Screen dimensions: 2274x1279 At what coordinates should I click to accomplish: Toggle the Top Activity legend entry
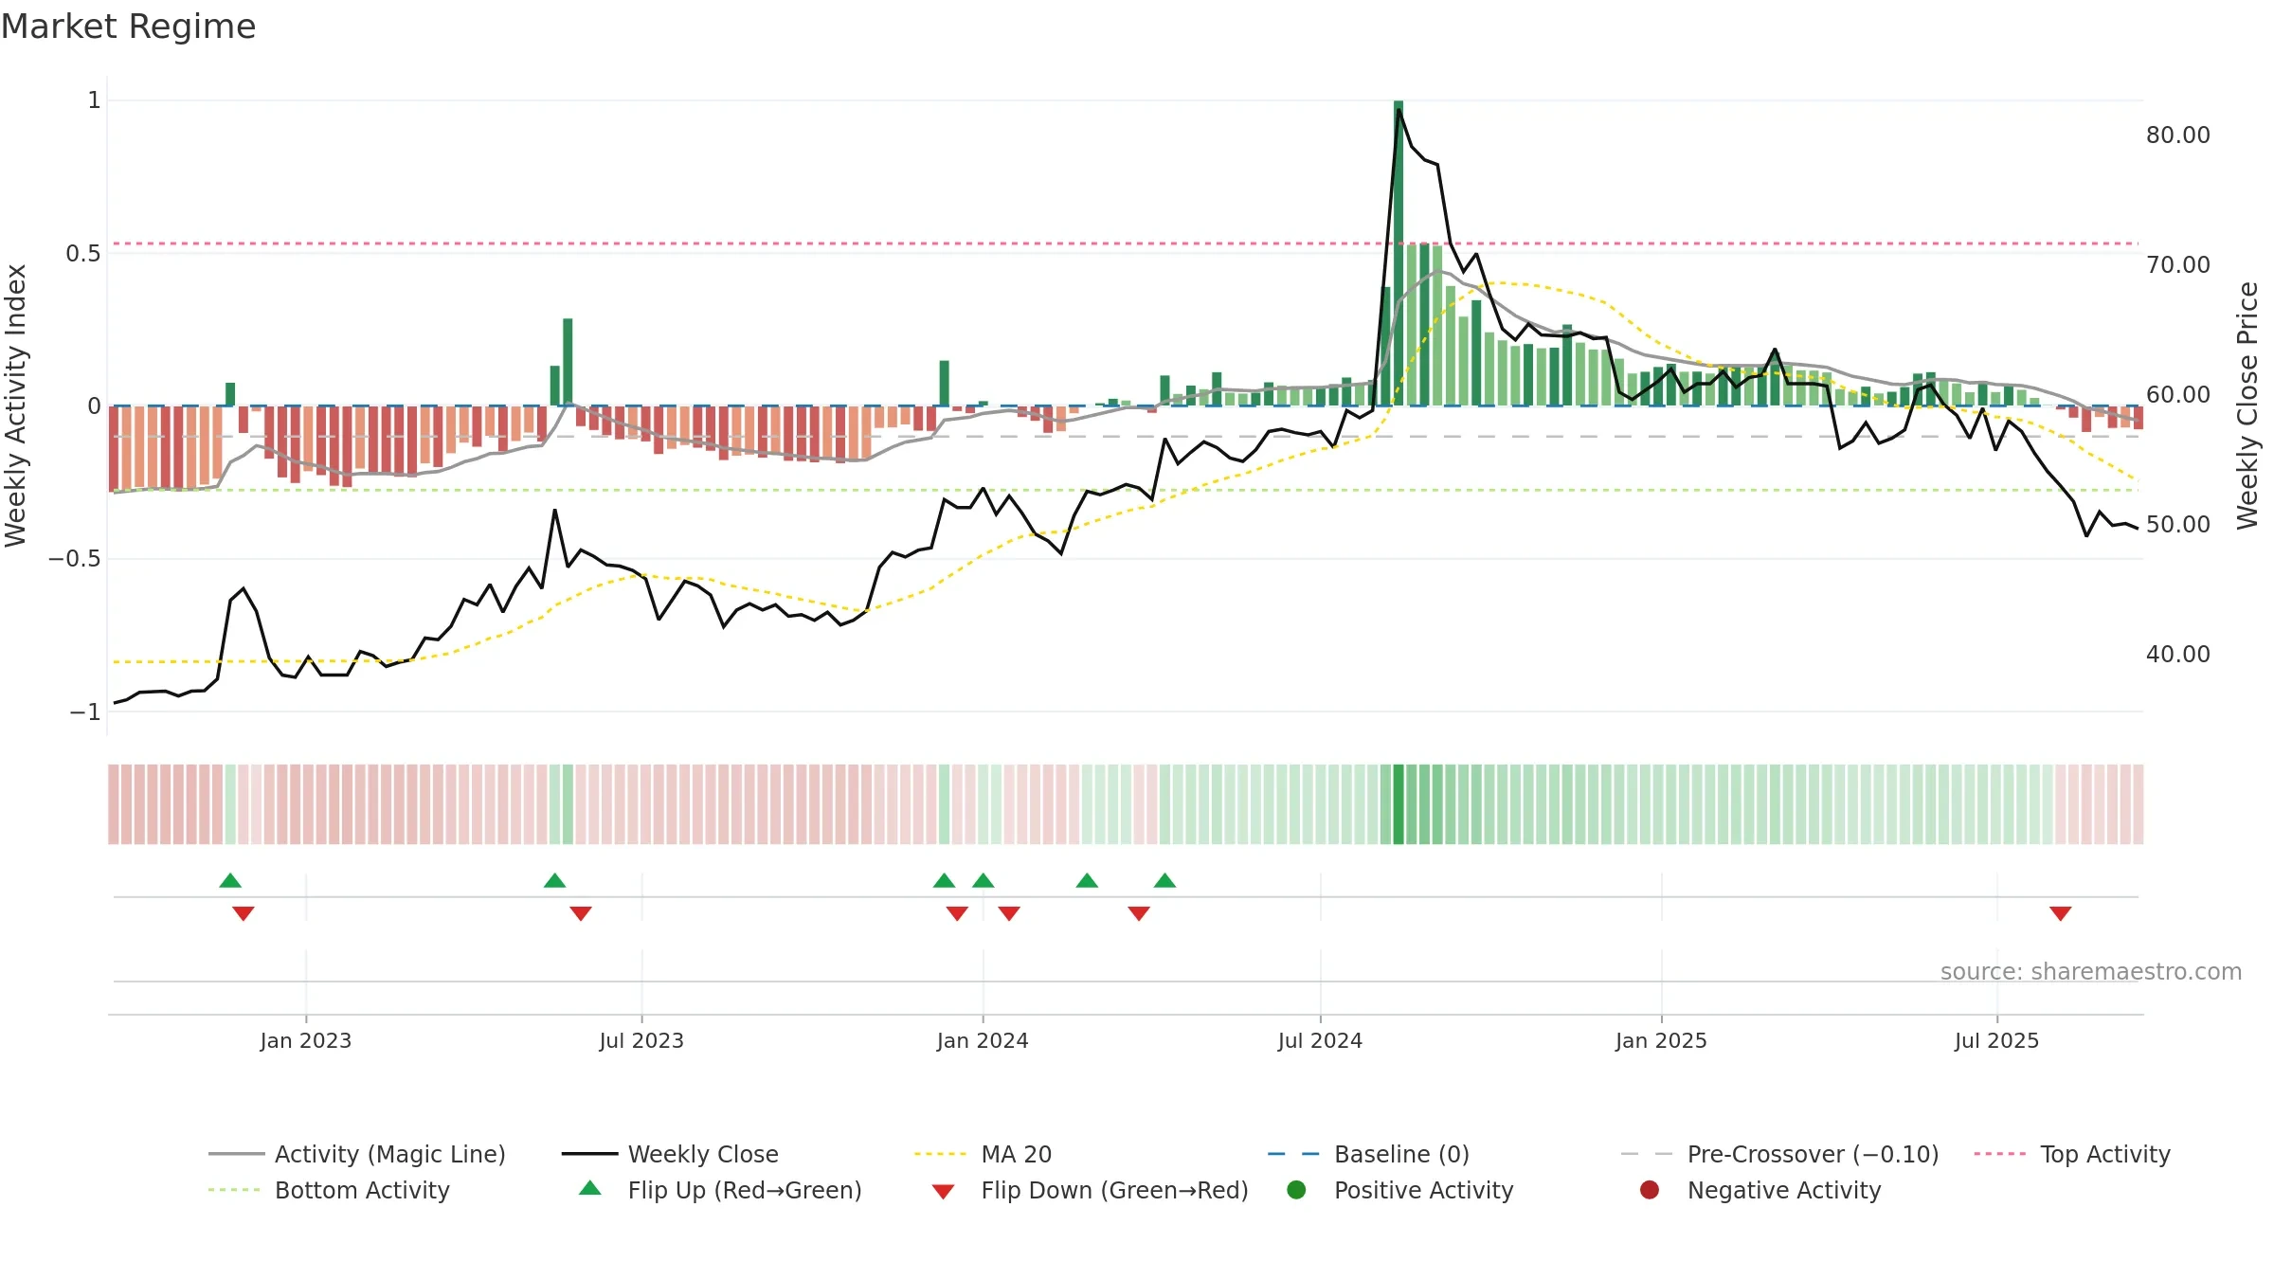2072,1154
